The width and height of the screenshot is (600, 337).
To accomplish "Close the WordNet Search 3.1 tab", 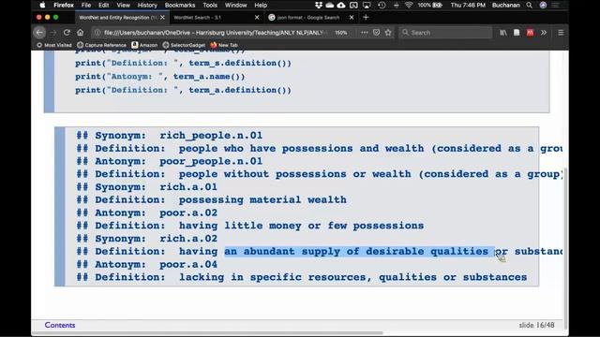I will (257, 18).
